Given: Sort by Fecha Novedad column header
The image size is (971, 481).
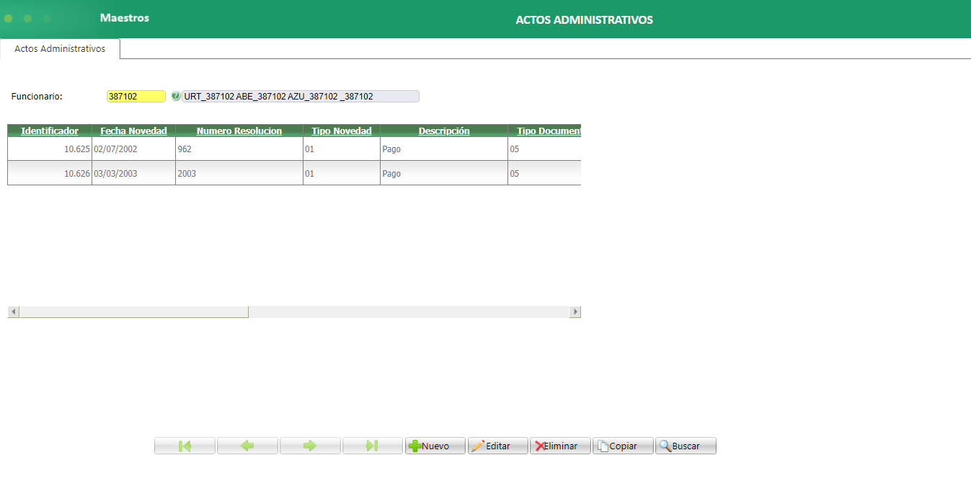Looking at the screenshot, I should click(133, 131).
